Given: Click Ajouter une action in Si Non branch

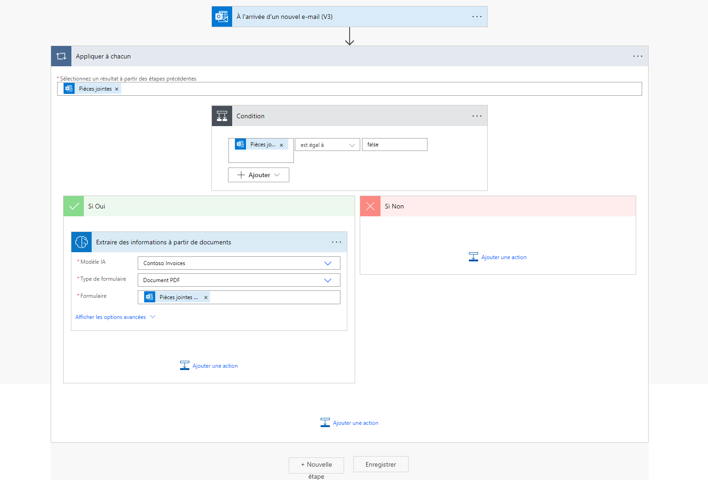Looking at the screenshot, I should tap(498, 257).
